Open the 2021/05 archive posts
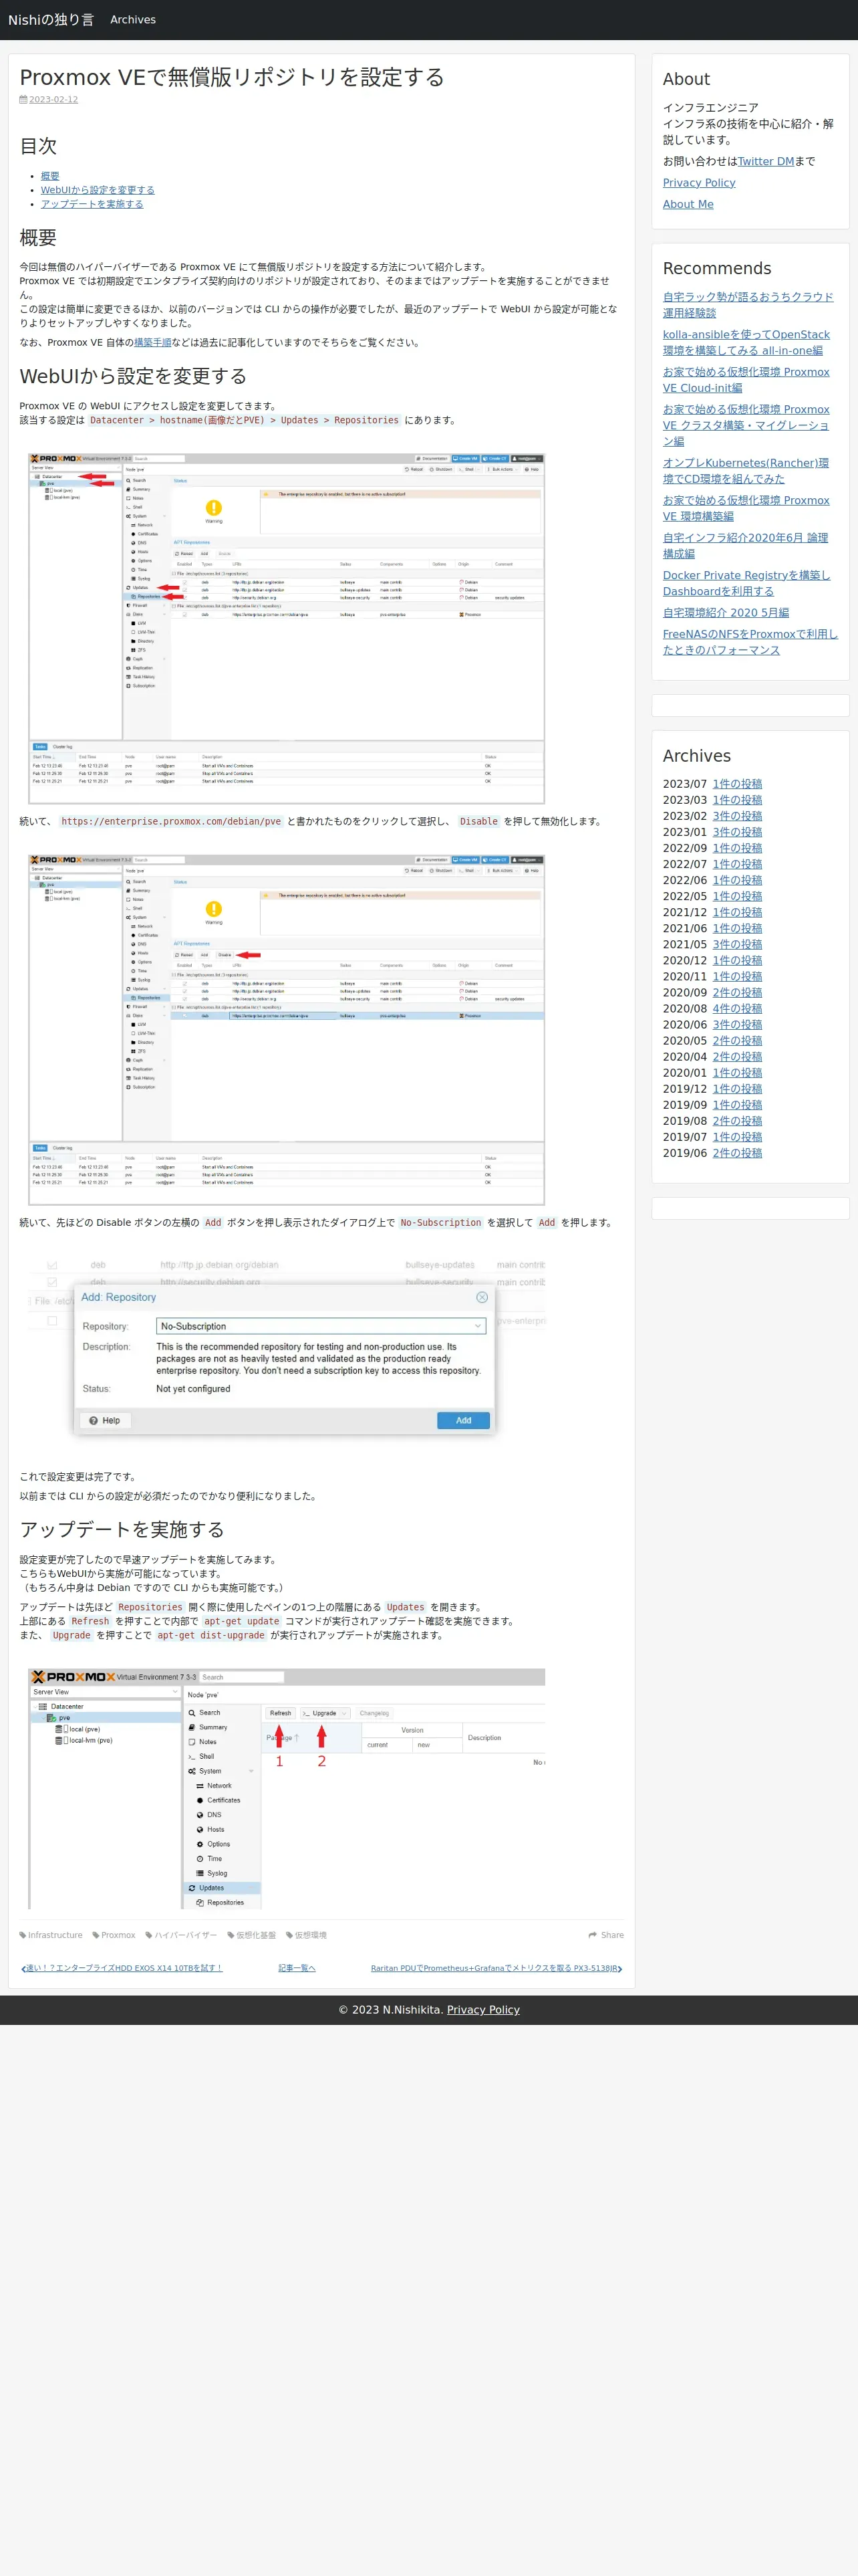This screenshot has width=858, height=2576. [x=737, y=944]
